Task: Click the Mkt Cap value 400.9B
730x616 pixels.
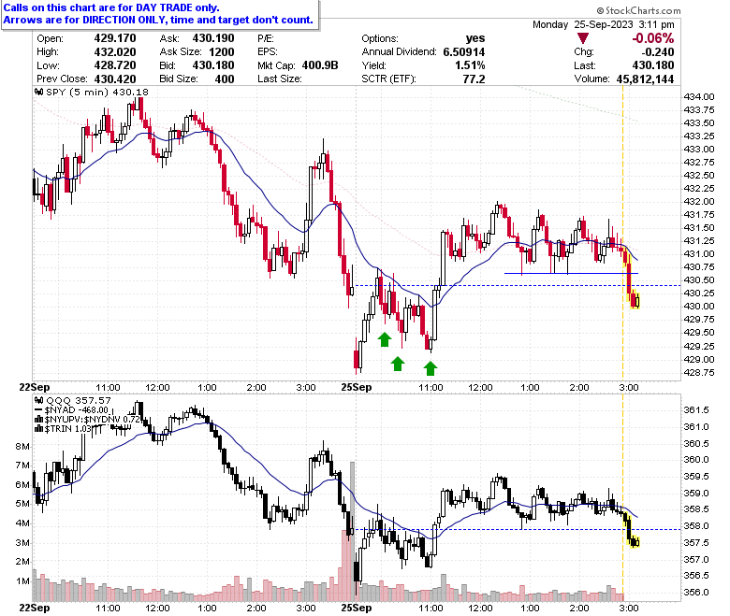Action: tap(320, 65)
